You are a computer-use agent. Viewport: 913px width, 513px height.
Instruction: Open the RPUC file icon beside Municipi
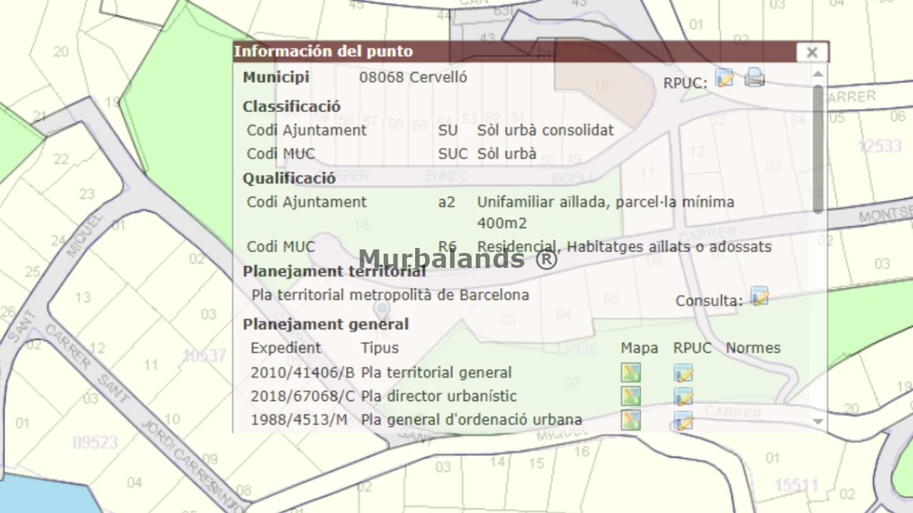click(724, 78)
